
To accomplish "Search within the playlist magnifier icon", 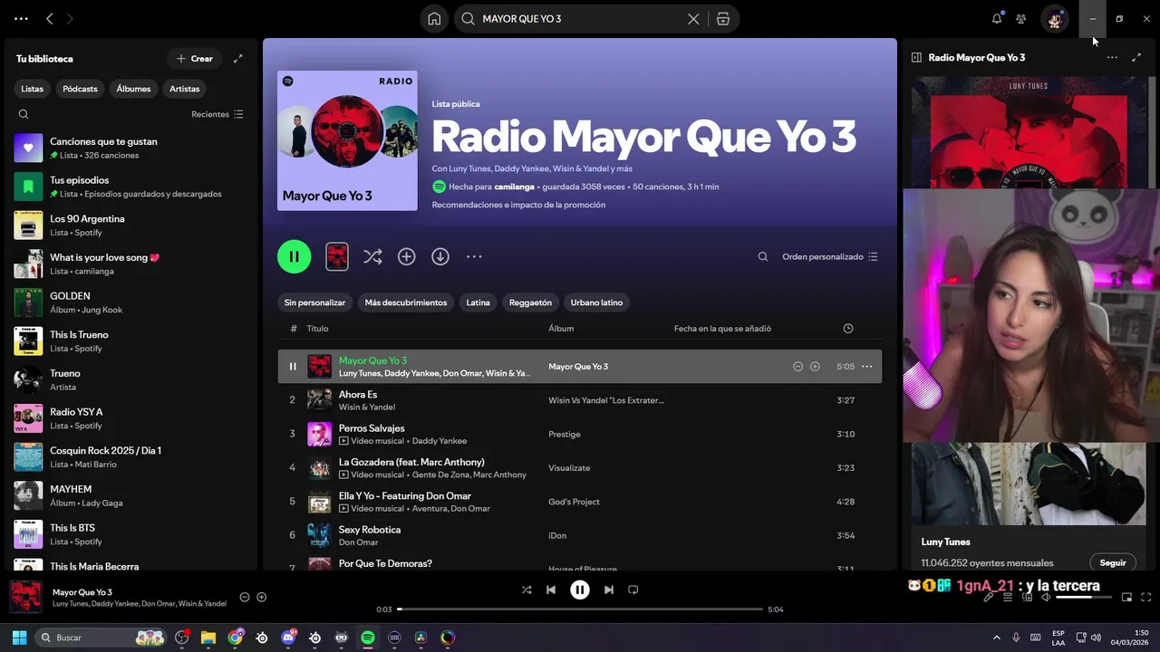I will [763, 256].
